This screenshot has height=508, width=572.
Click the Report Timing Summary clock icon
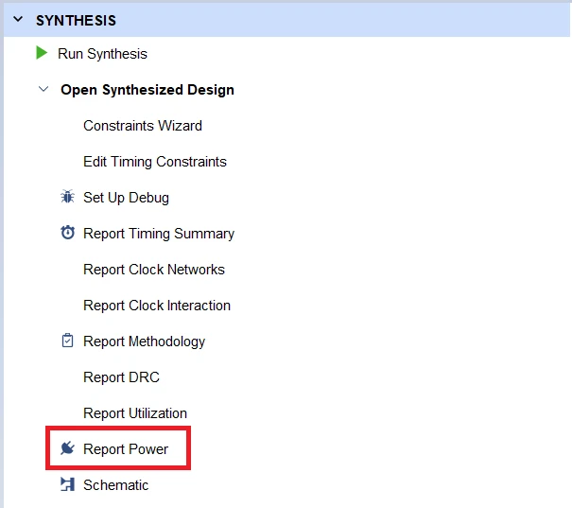point(67,233)
